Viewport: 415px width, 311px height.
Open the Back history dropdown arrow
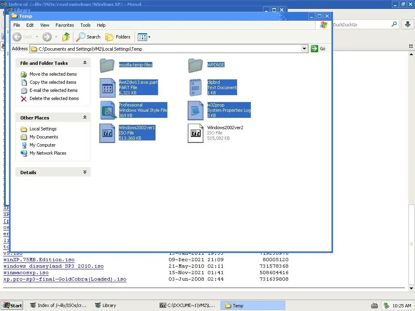click(37, 37)
